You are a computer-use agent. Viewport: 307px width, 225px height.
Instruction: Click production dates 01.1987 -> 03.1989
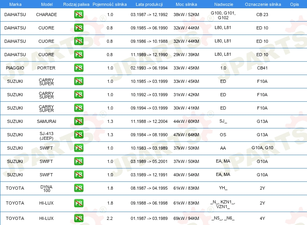coord(149,218)
